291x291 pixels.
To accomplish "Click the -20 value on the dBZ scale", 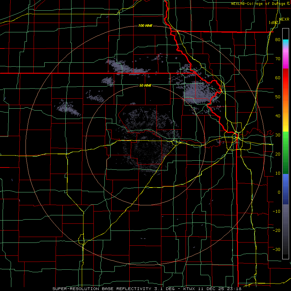I will [276, 230].
